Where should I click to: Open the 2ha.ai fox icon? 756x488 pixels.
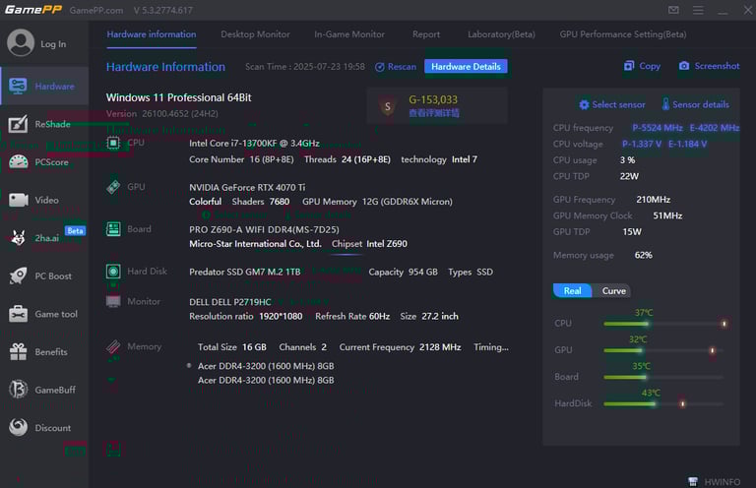(x=19, y=237)
